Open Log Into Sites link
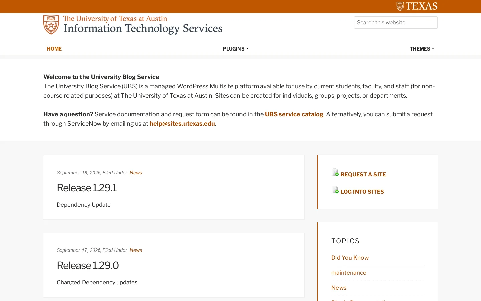This screenshot has width=481, height=301. coord(362,192)
